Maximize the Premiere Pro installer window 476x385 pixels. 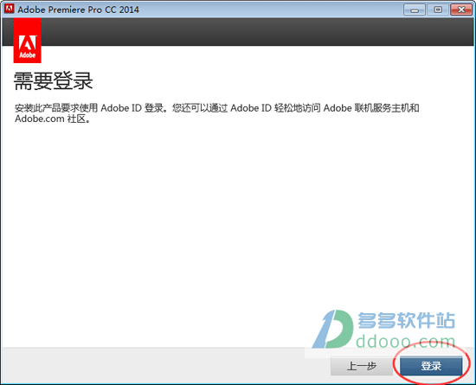pos(438,10)
